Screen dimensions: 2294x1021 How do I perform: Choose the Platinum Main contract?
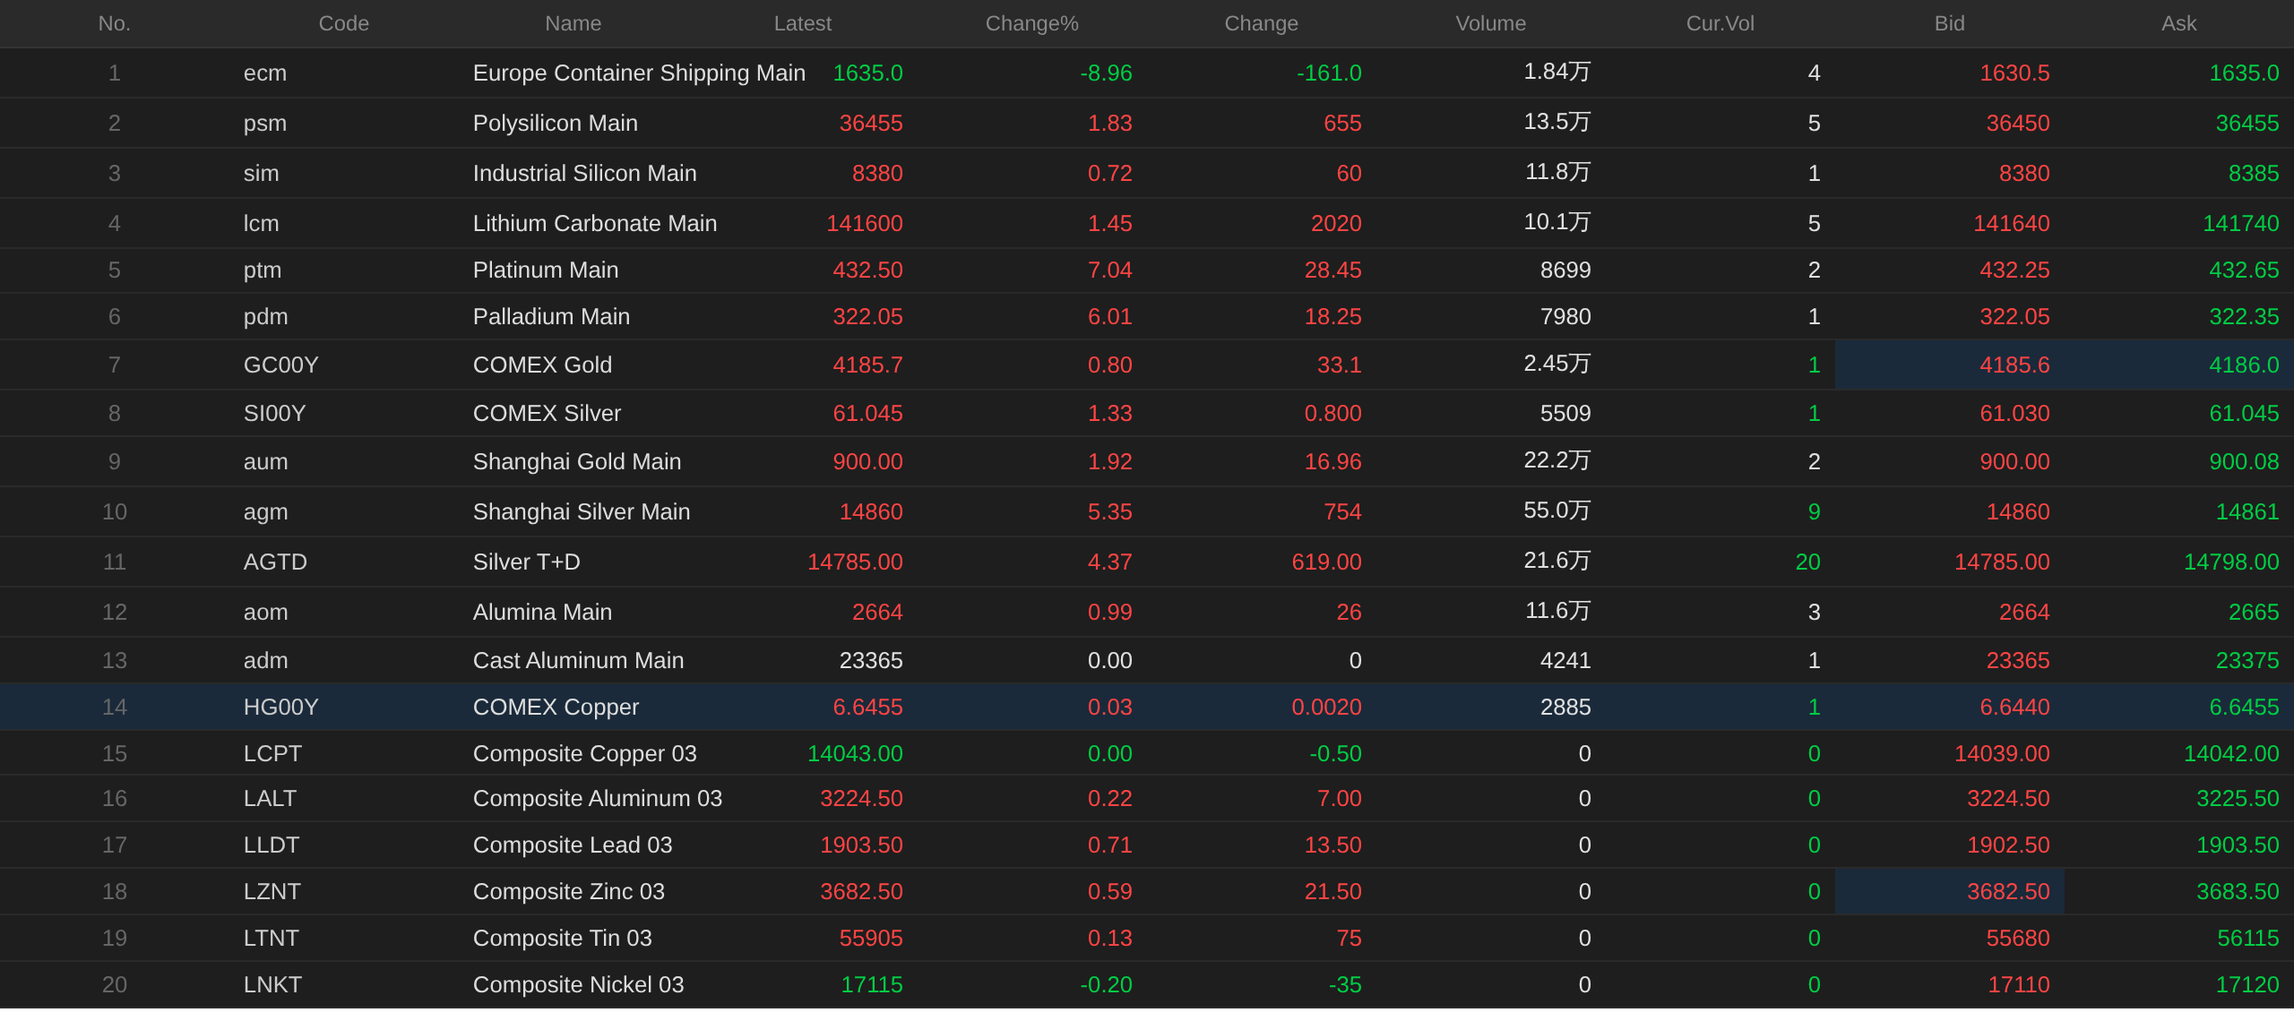point(545,270)
